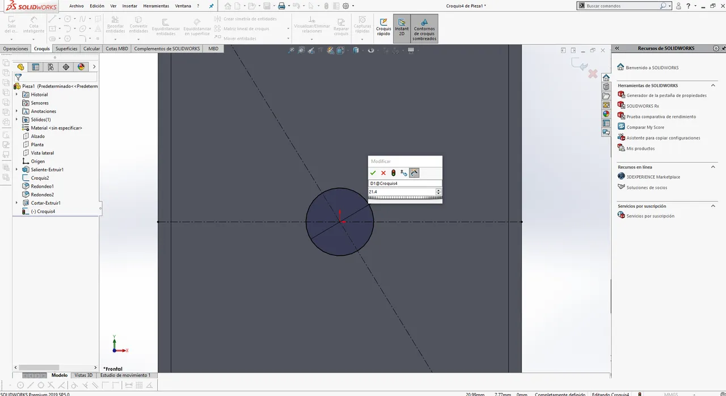Cancel sketch with confirmation corner red X
Screen dimensions: 726x396
click(x=593, y=74)
